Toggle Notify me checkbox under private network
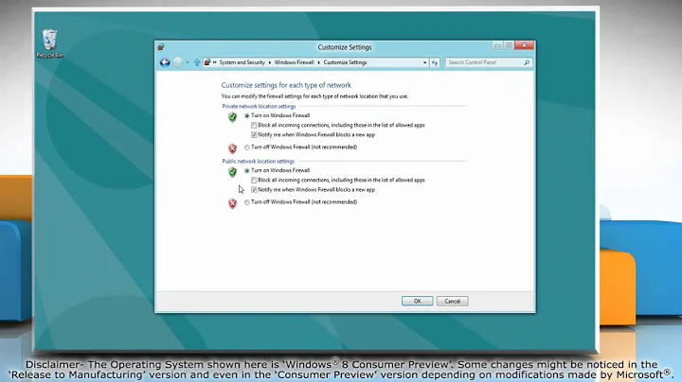This screenshot has height=382, width=682. pos(254,135)
